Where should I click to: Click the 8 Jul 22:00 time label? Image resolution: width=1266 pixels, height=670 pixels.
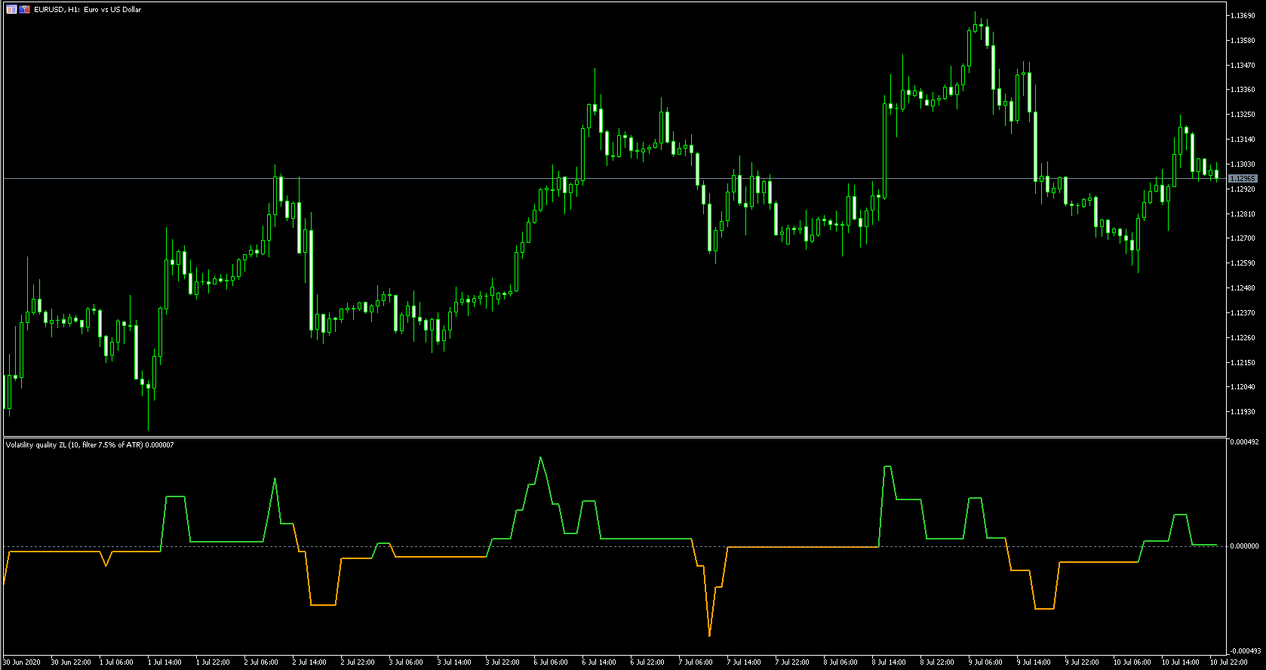[937, 662]
